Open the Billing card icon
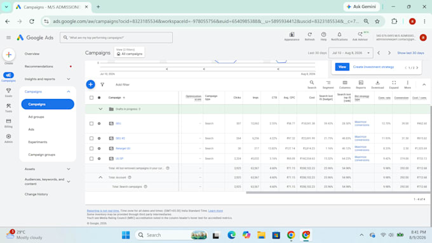This screenshot has height=243, width=432. coord(8,121)
